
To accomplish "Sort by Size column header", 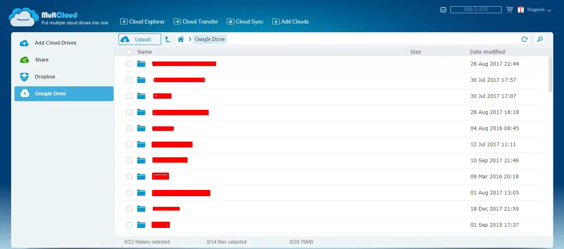I will [416, 52].
